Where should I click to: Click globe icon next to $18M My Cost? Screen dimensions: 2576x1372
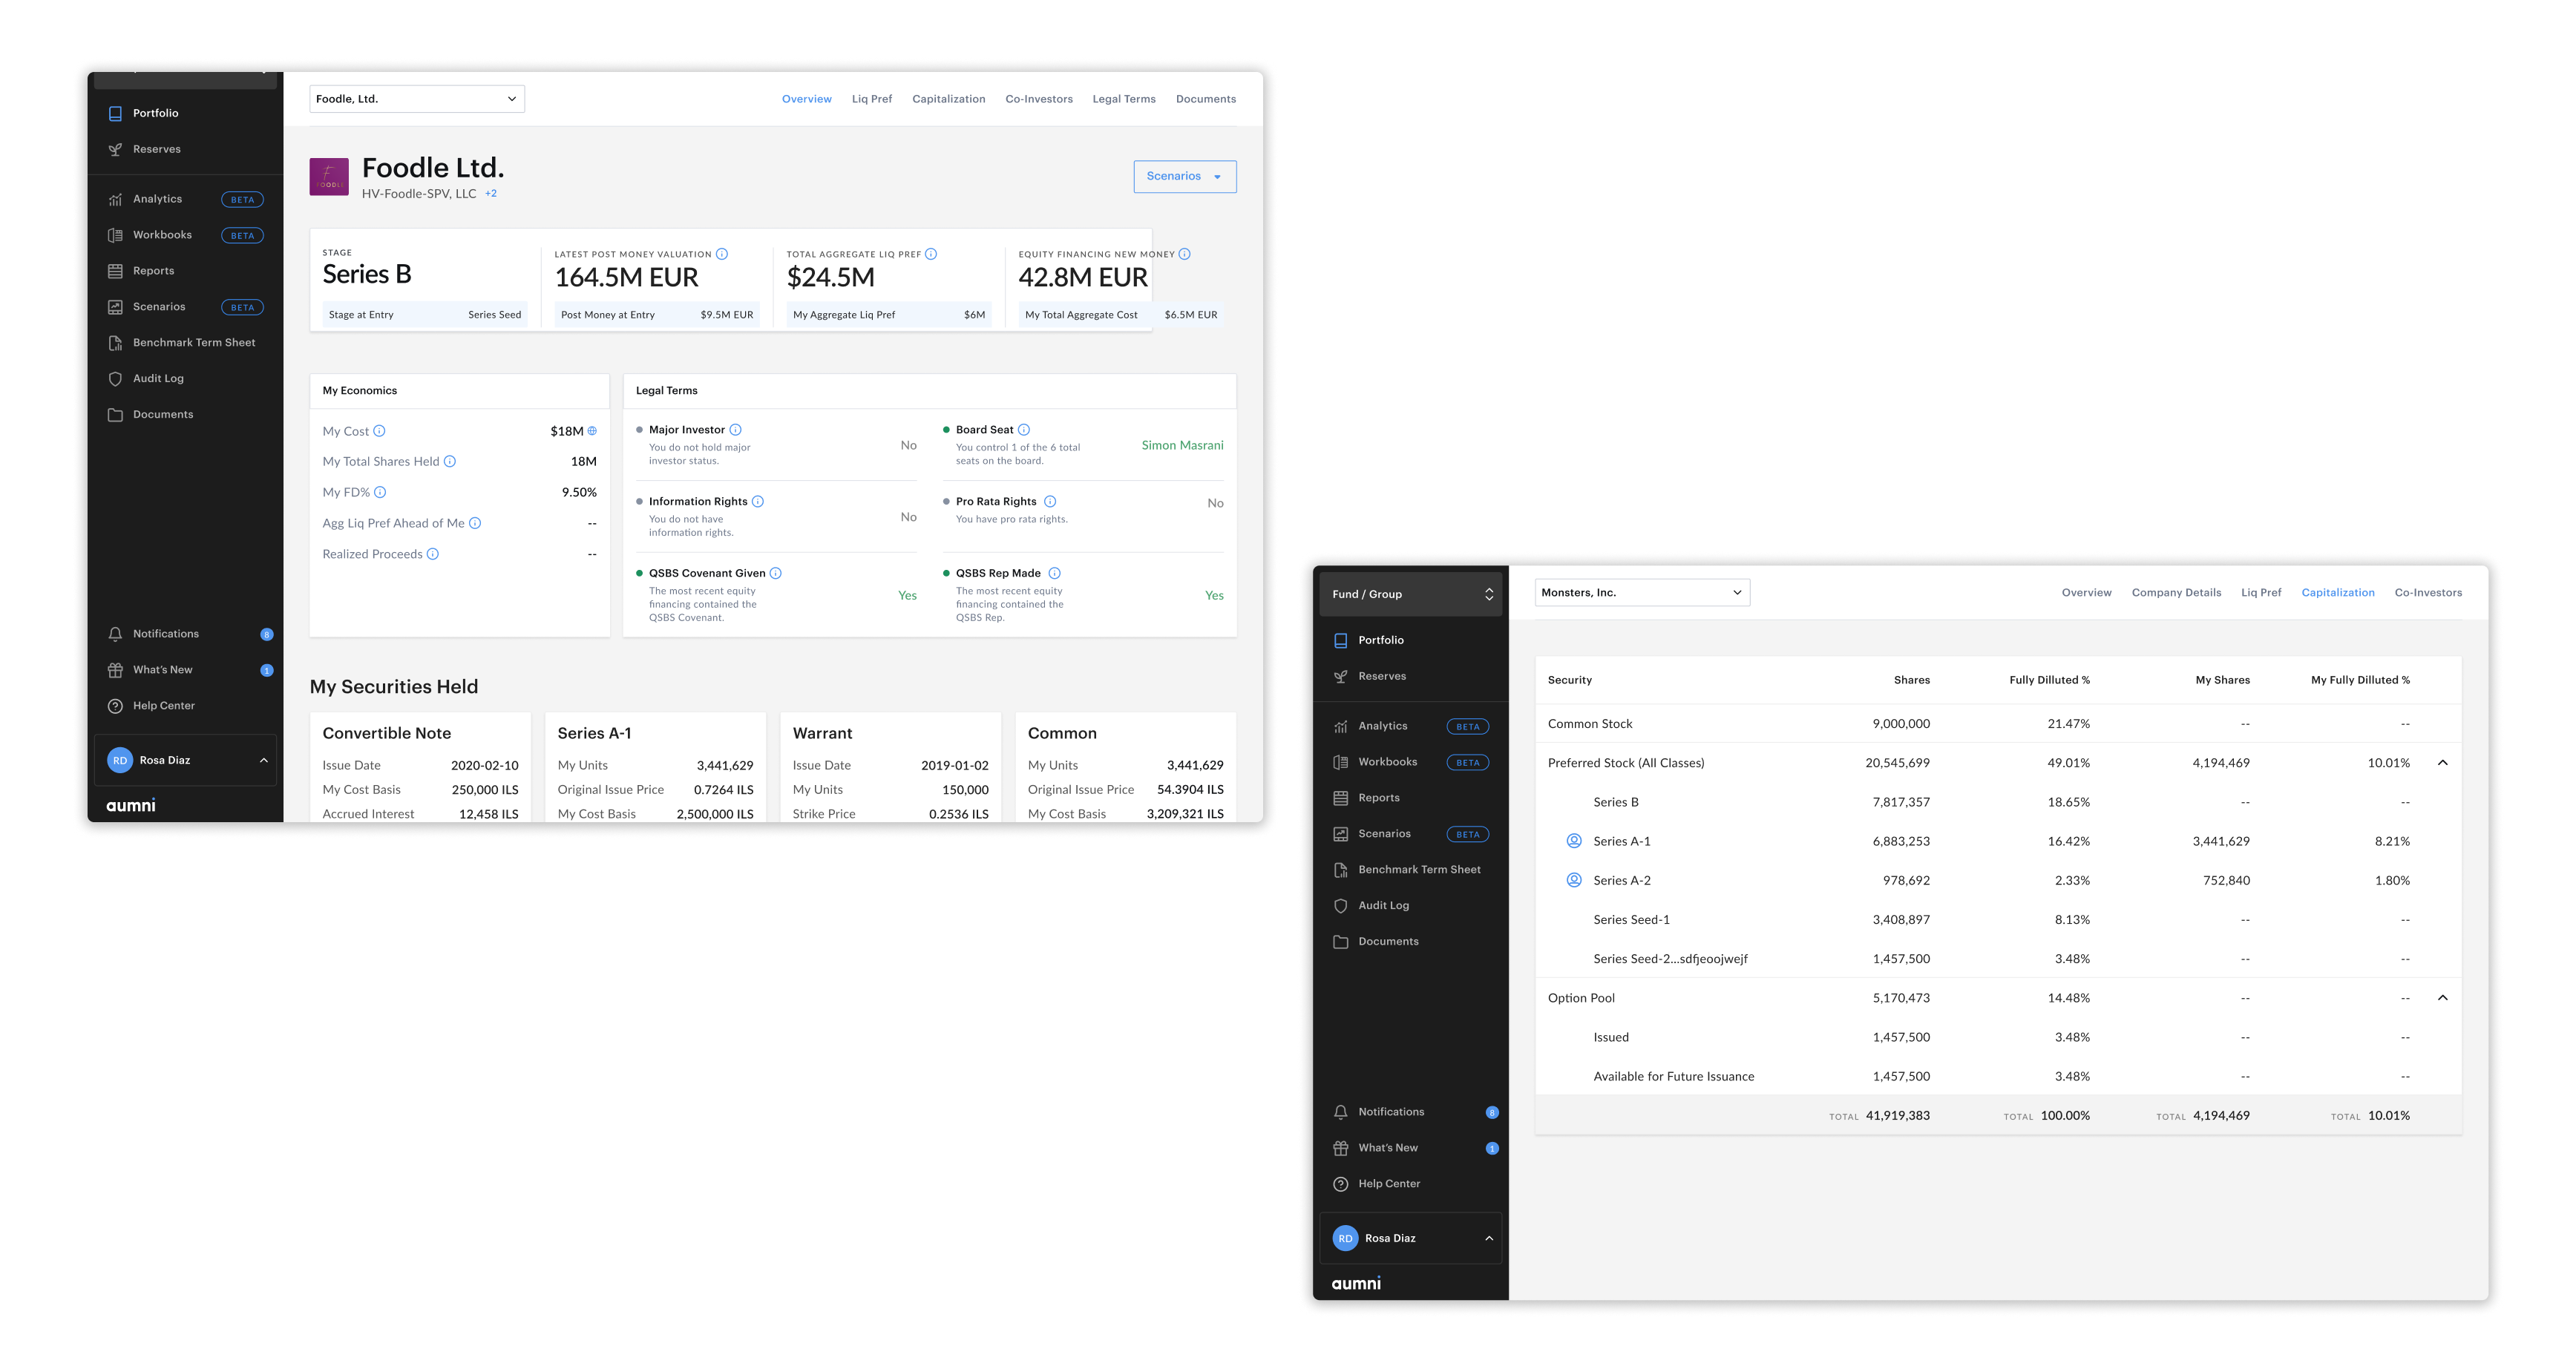tap(592, 431)
